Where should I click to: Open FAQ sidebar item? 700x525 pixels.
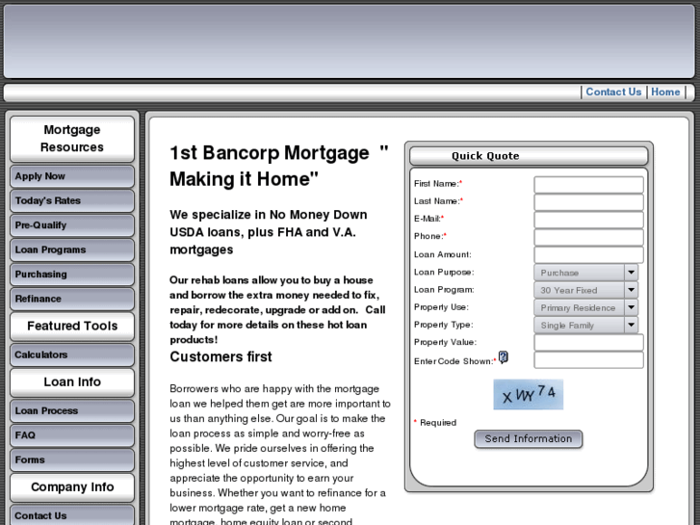[x=72, y=435]
